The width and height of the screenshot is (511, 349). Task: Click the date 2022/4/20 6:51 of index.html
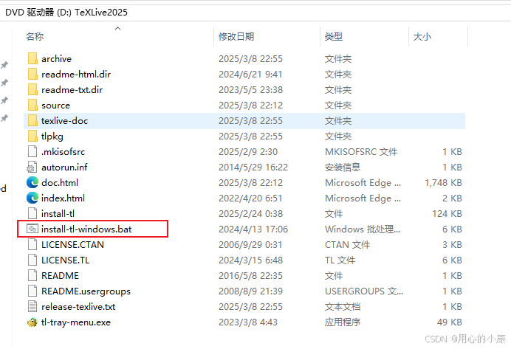(x=250, y=198)
